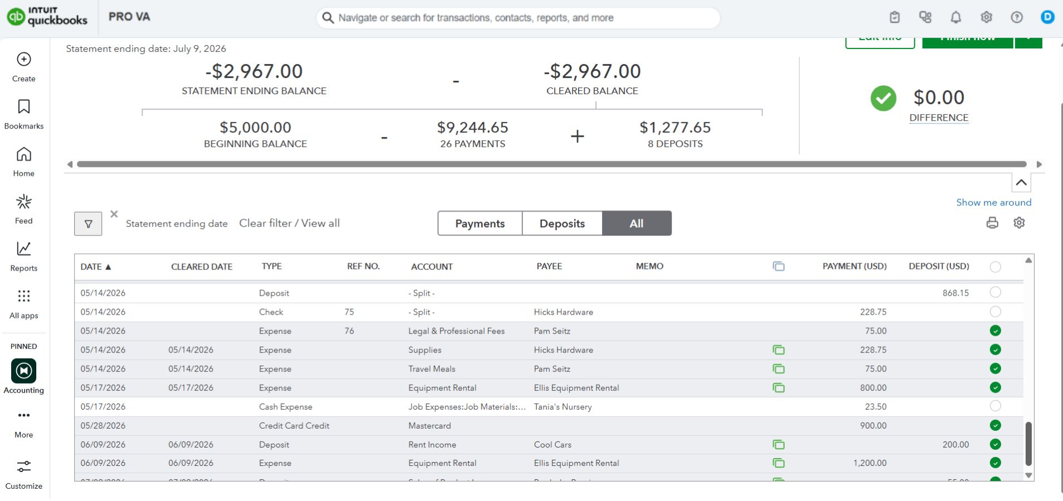Click the top search bar field
The height and width of the screenshot is (501, 1063).
pos(518,18)
